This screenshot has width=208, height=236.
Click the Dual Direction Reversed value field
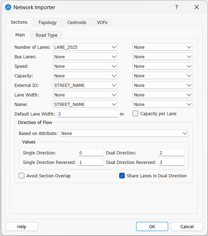click(171, 162)
